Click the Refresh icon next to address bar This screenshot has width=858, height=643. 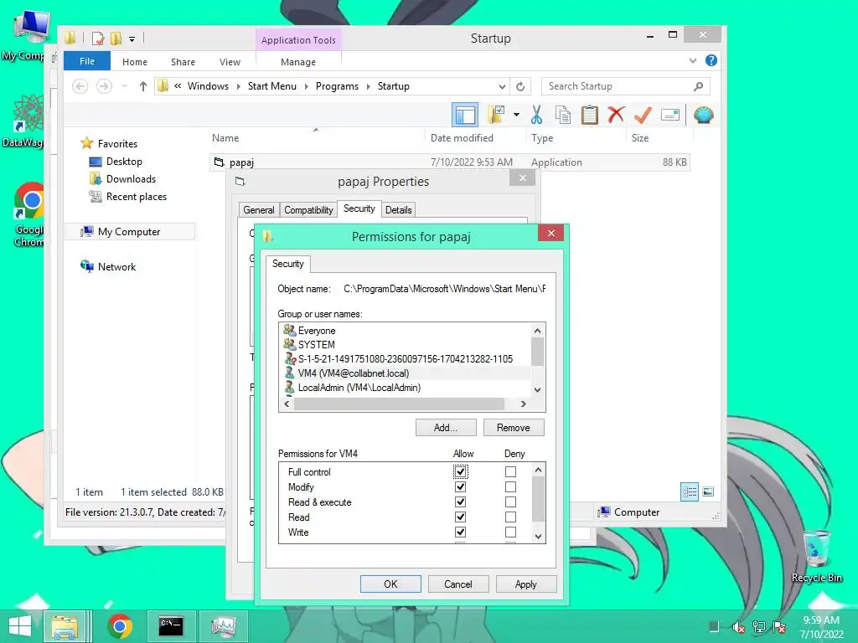point(520,86)
